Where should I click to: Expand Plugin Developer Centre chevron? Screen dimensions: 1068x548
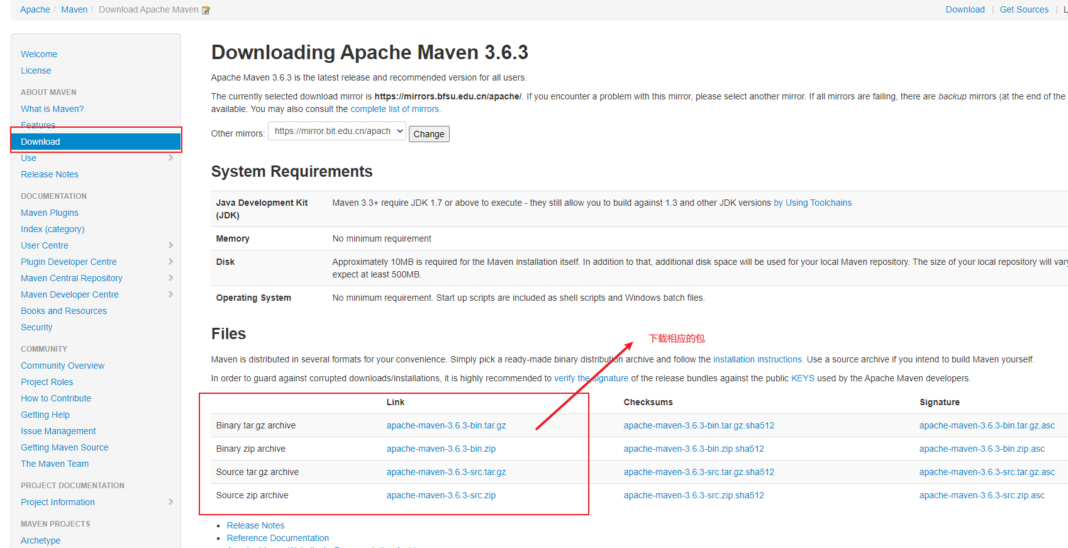point(171,262)
